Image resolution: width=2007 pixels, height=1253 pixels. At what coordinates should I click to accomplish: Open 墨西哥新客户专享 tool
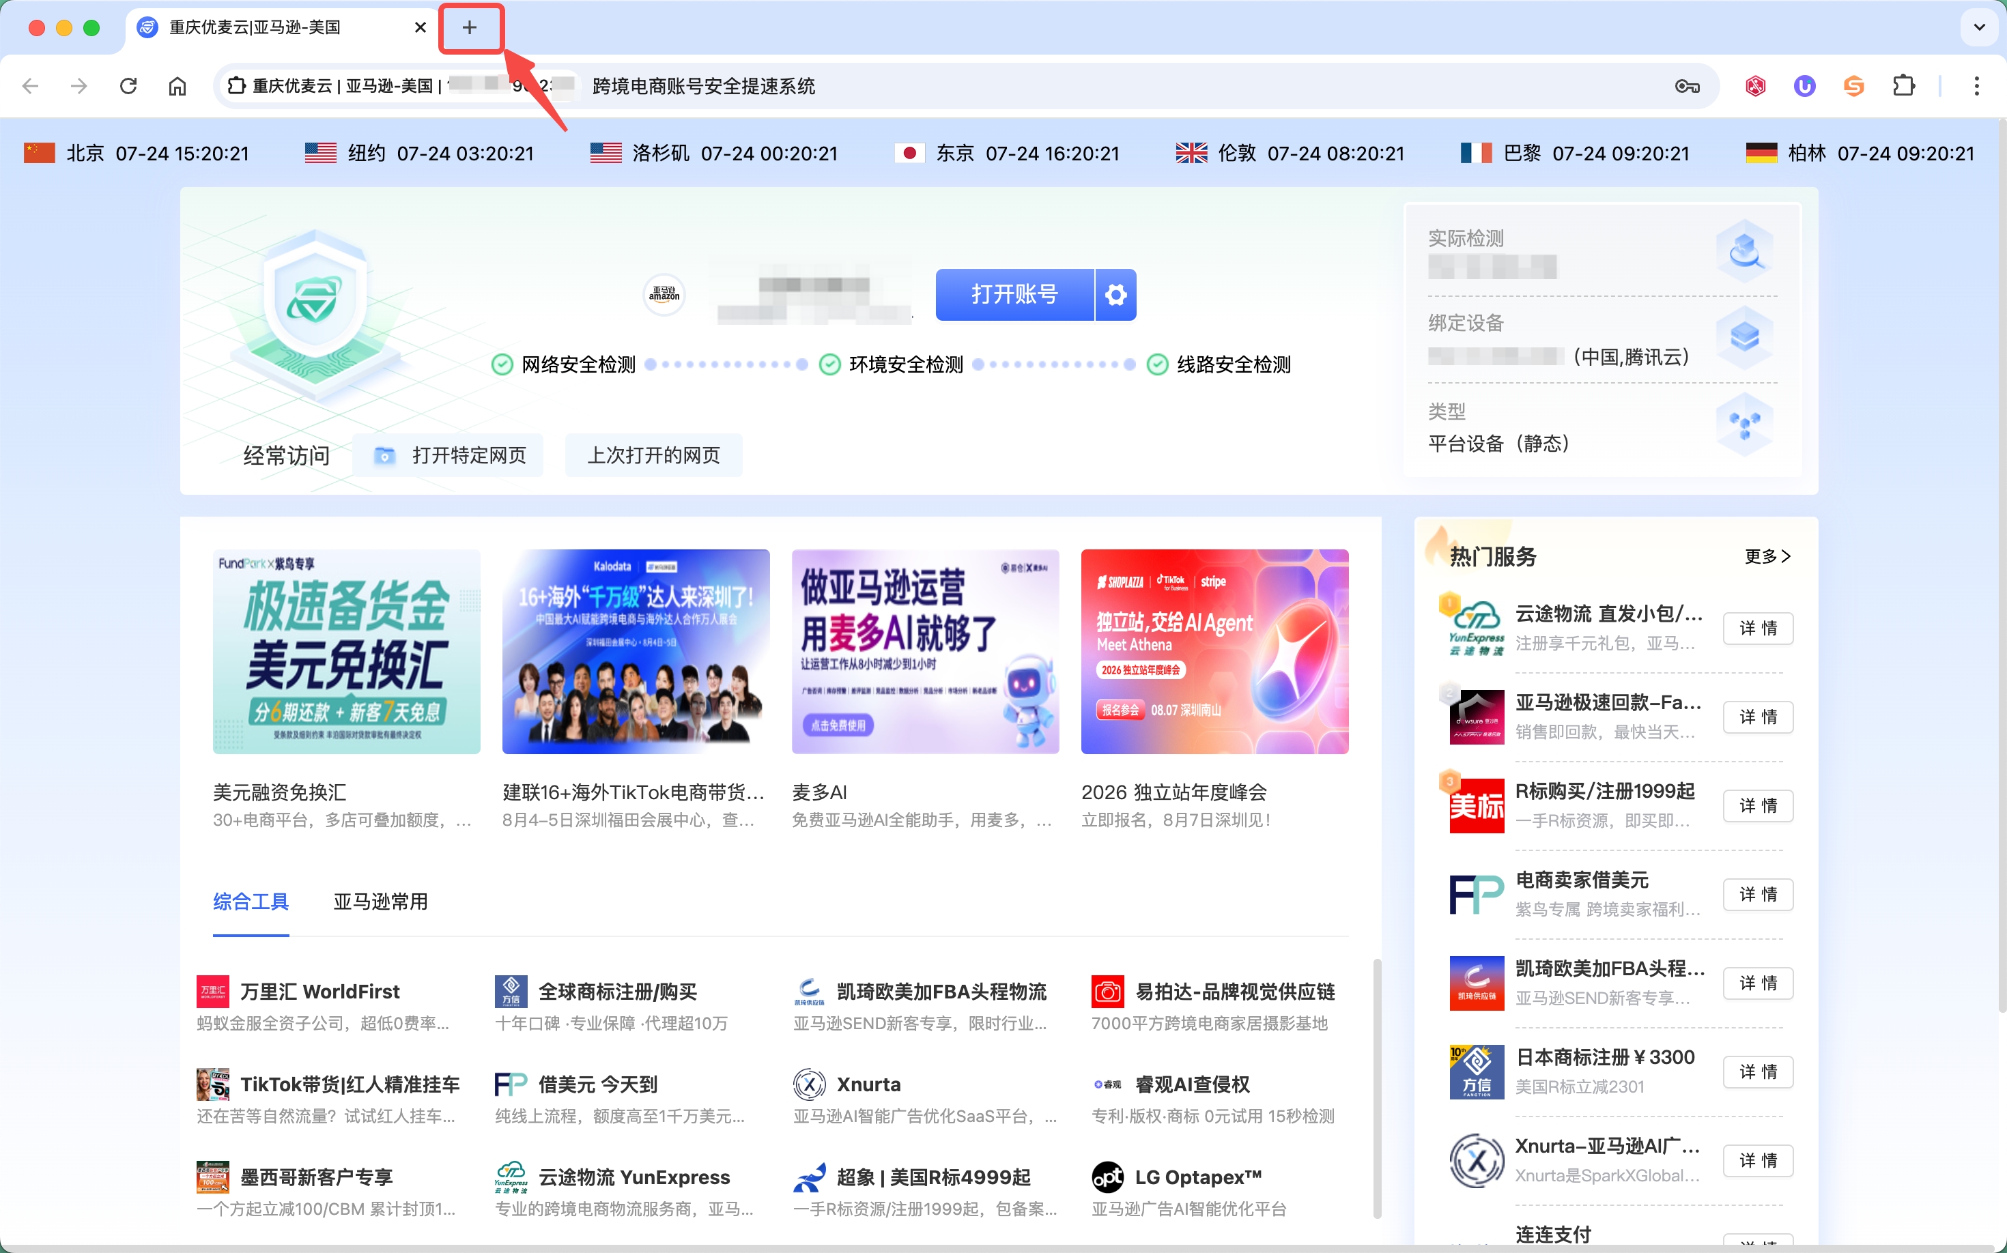click(x=328, y=1192)
